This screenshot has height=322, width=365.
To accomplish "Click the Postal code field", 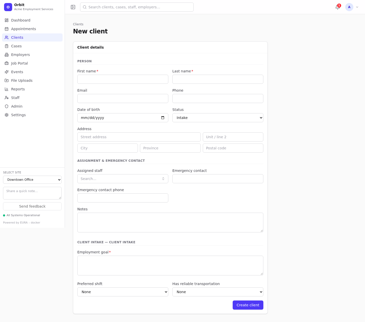I will [x=233, y=148].
